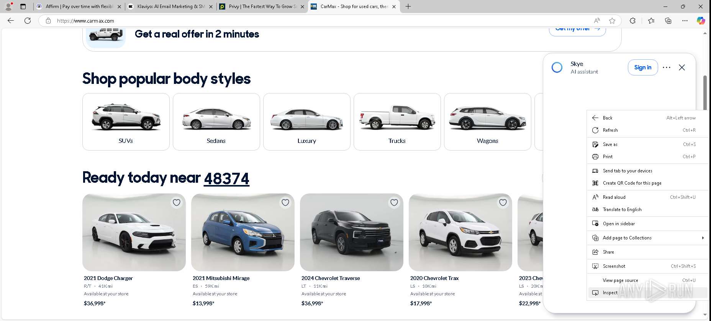The image size is (711, 321).
Task: Favorite the 2021 Mitsubishi Mirage heart
Action: pyautogui.click(x=285, y=203)
